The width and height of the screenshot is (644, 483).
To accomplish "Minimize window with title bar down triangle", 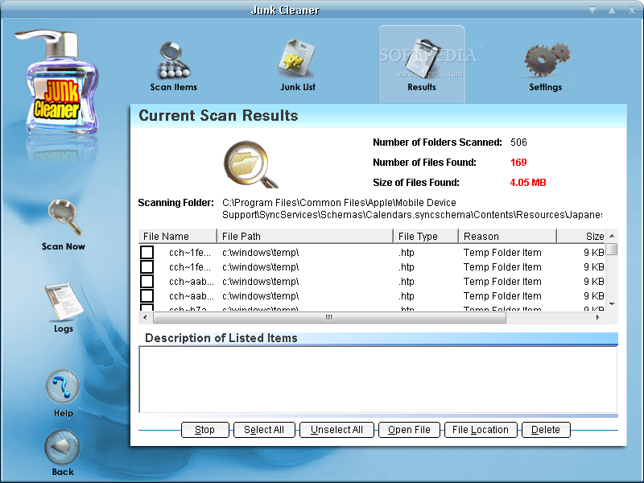I will (x=592, y=10).
